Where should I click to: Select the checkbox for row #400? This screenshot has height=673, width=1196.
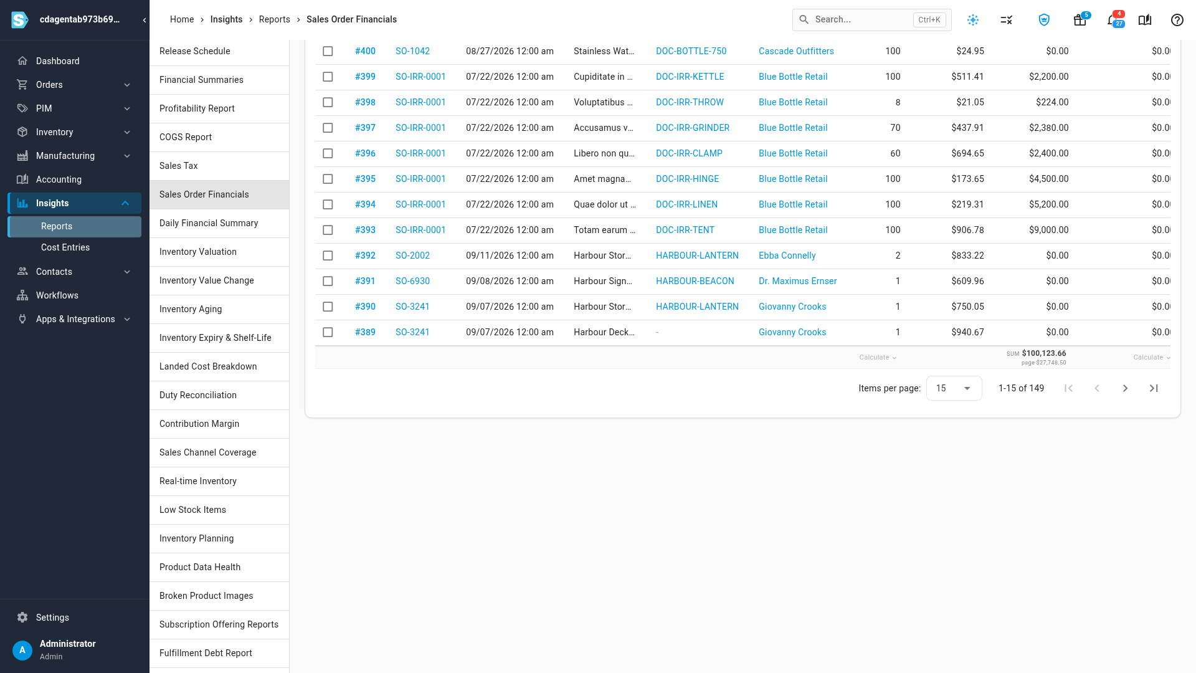tap(328, 51)
